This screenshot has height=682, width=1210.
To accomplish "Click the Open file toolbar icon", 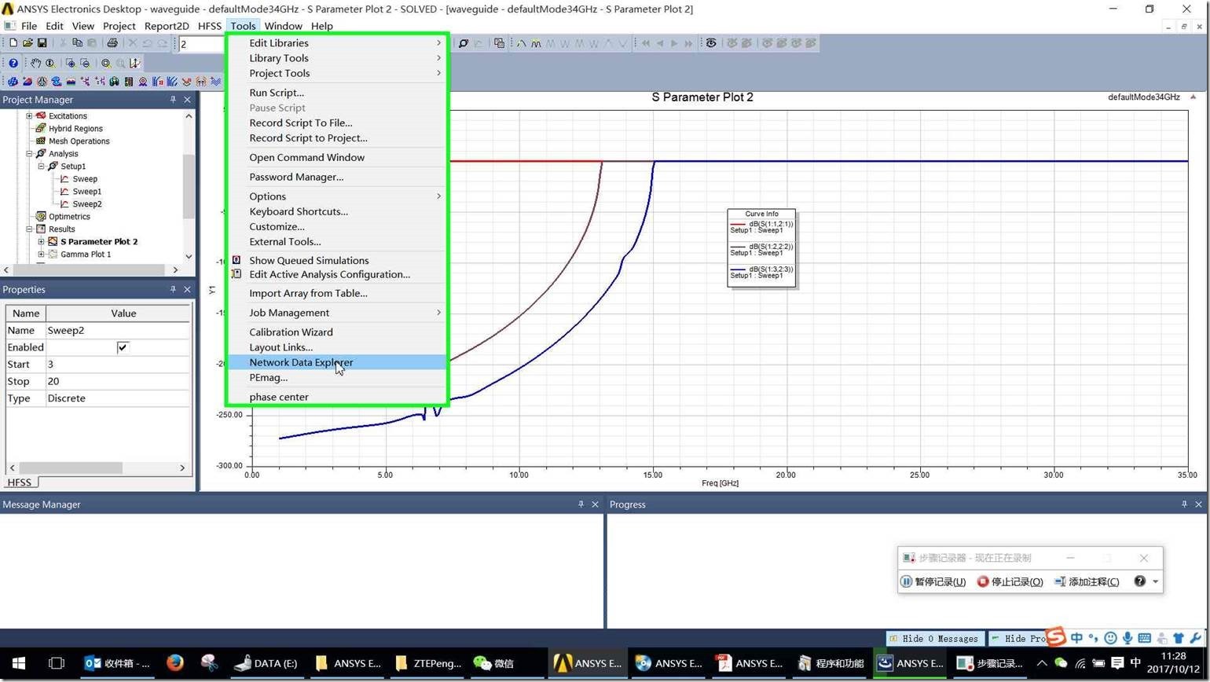I will click(x=27, y=43).
